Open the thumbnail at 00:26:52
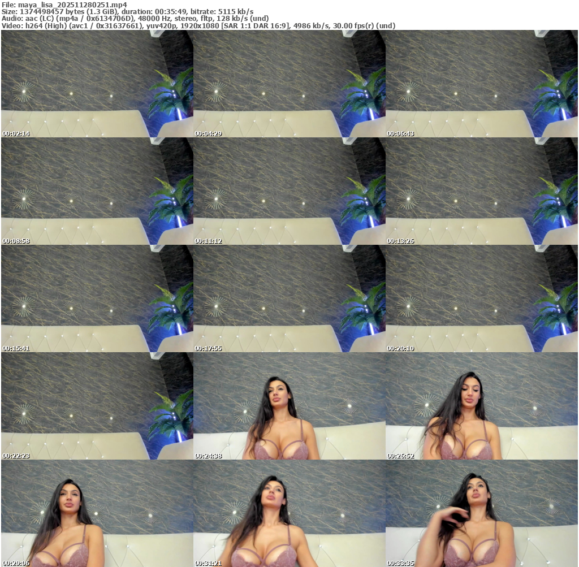The image size is (579, 567). click(482, 406)
